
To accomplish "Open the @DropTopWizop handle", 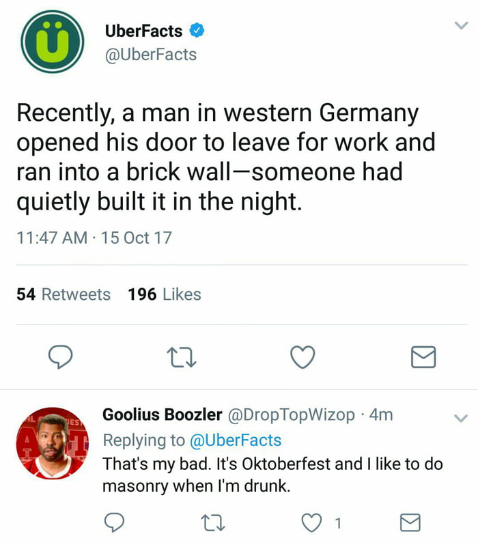I will click(x=291, y=415).
